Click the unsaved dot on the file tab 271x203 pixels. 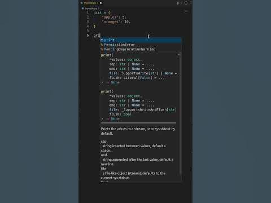101,3
